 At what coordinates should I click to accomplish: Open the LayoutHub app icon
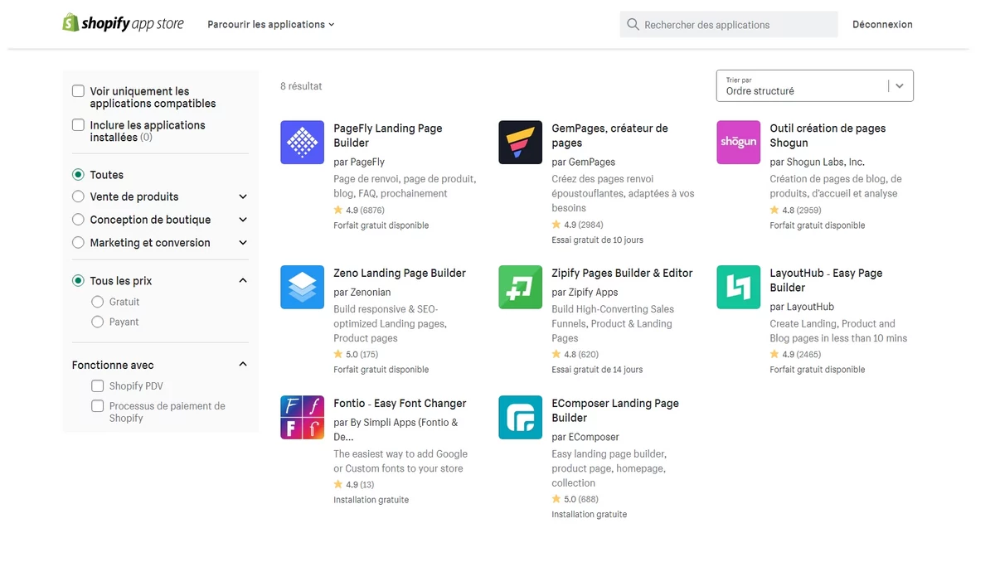pos(738,287)
